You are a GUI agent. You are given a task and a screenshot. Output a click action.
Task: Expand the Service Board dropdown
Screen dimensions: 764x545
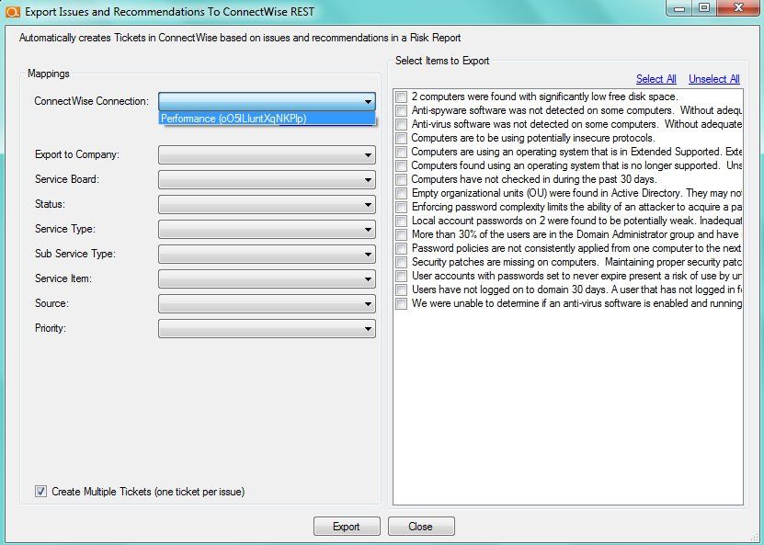[x=267, y=180]
